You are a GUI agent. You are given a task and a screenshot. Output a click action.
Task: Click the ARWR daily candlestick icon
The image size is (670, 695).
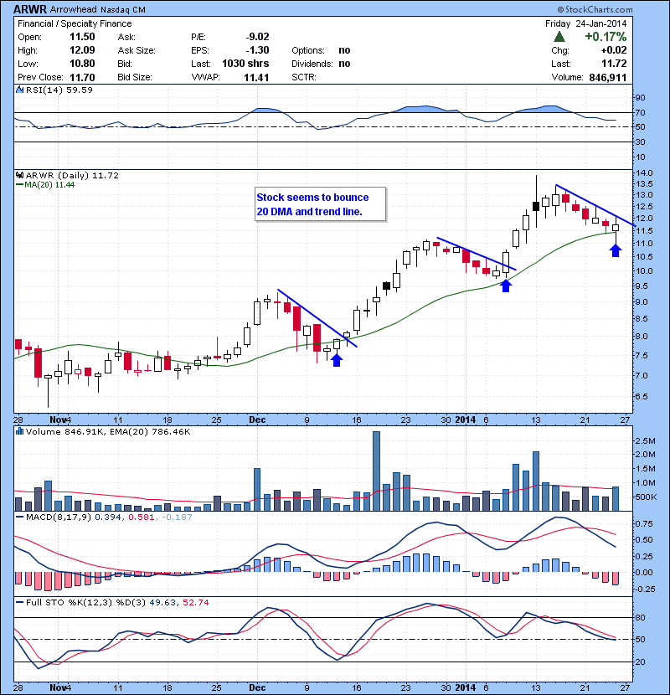coord(19,176)
